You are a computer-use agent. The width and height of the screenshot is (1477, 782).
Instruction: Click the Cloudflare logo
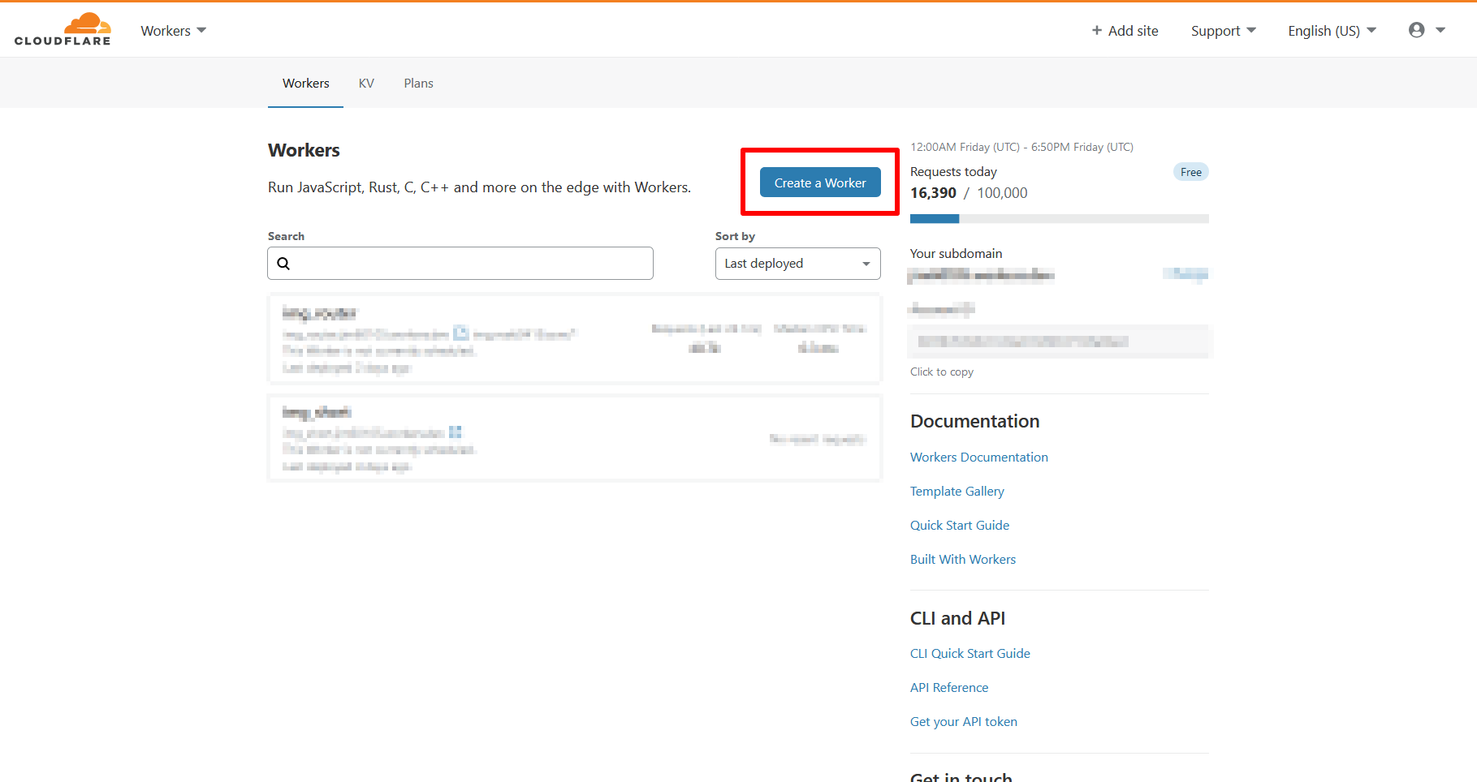click(63, 30)
